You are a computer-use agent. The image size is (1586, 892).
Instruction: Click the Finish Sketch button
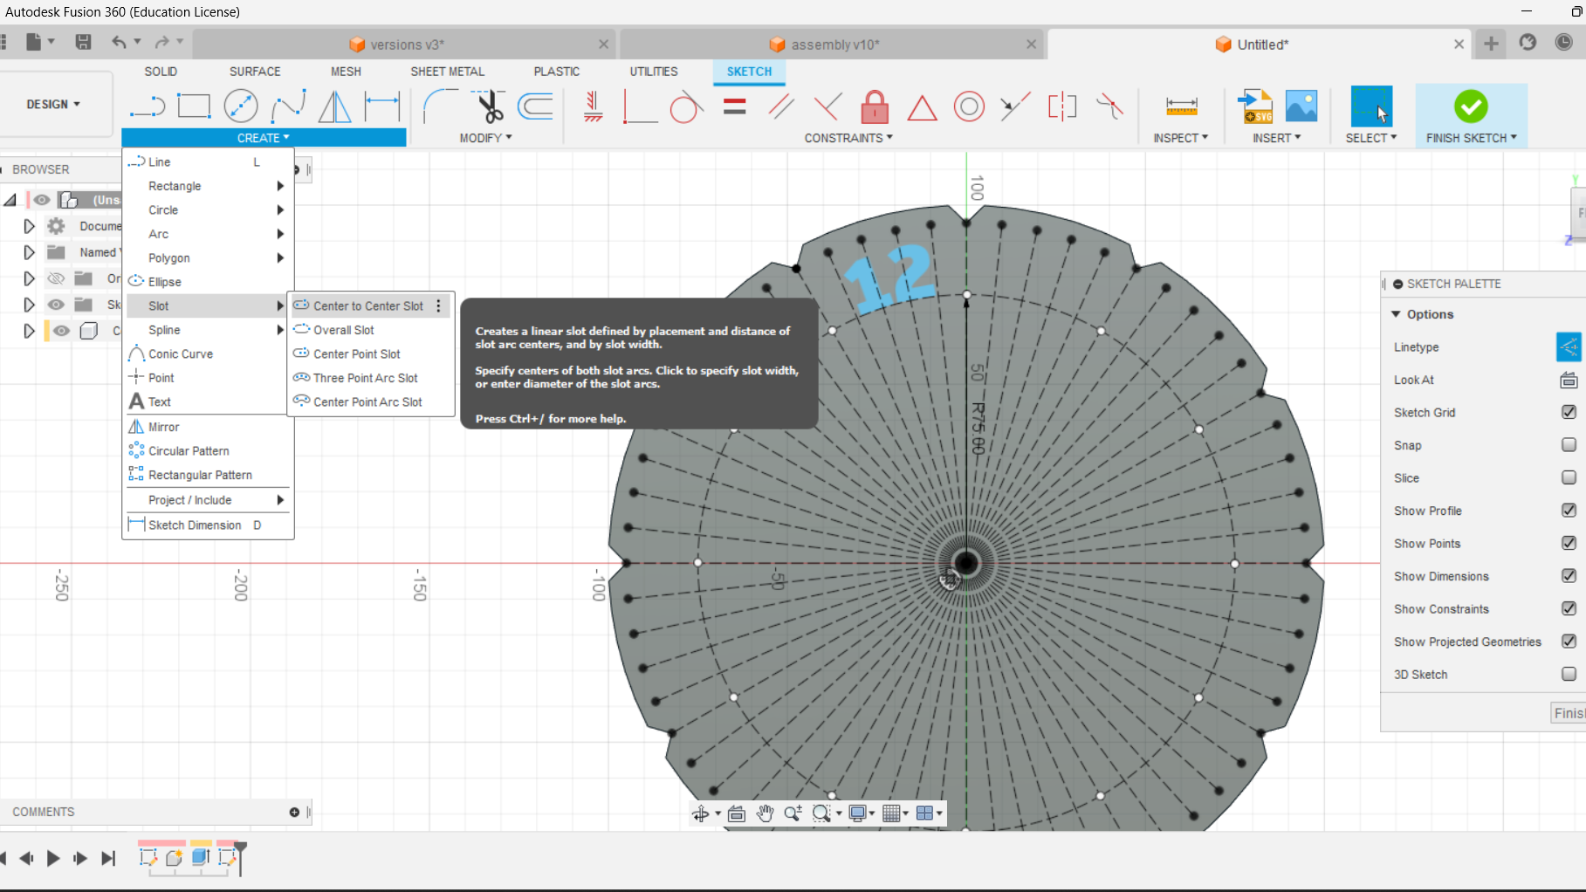click(1470, 106)
